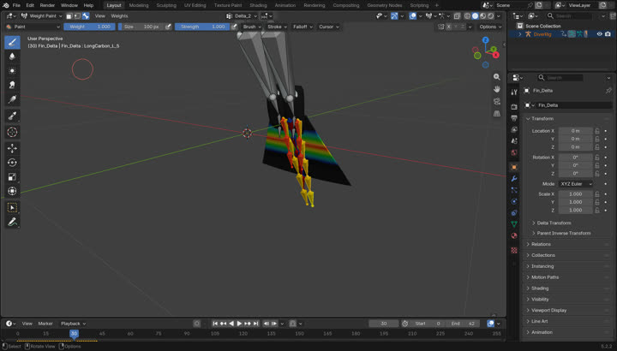617x351 pixels.
Task: Toggle DiverRig visibility eye in outliner
Action: tap(599, 34)
